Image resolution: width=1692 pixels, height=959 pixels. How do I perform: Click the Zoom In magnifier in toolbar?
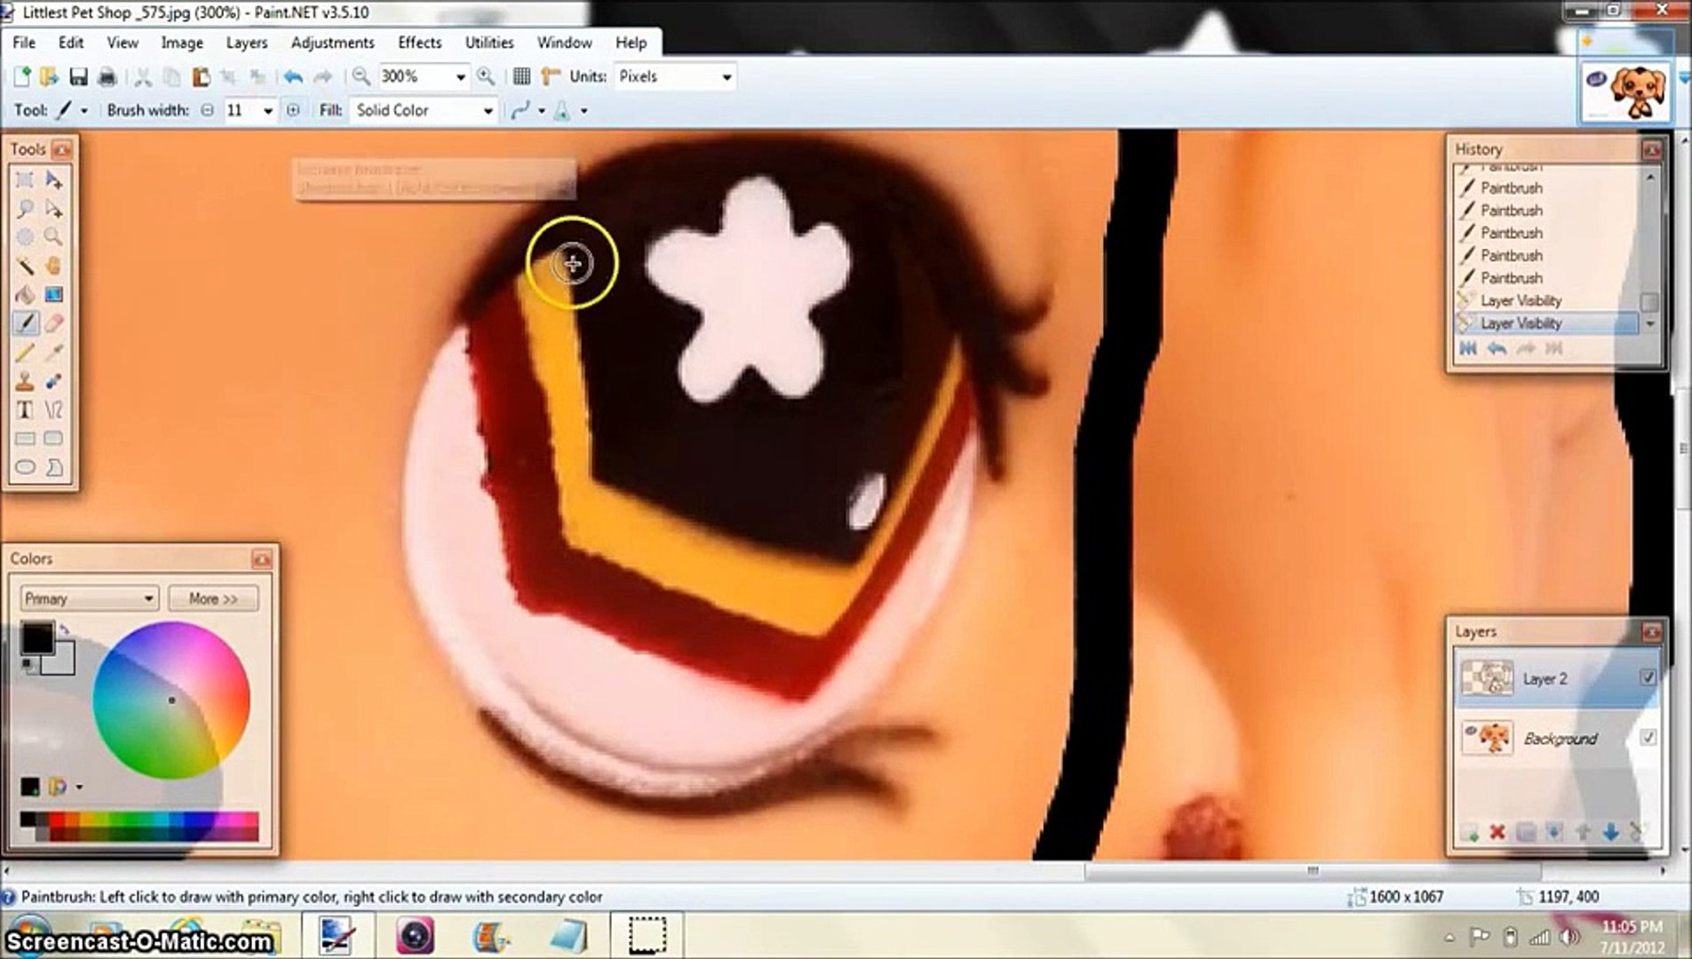[x=486, y=77]
